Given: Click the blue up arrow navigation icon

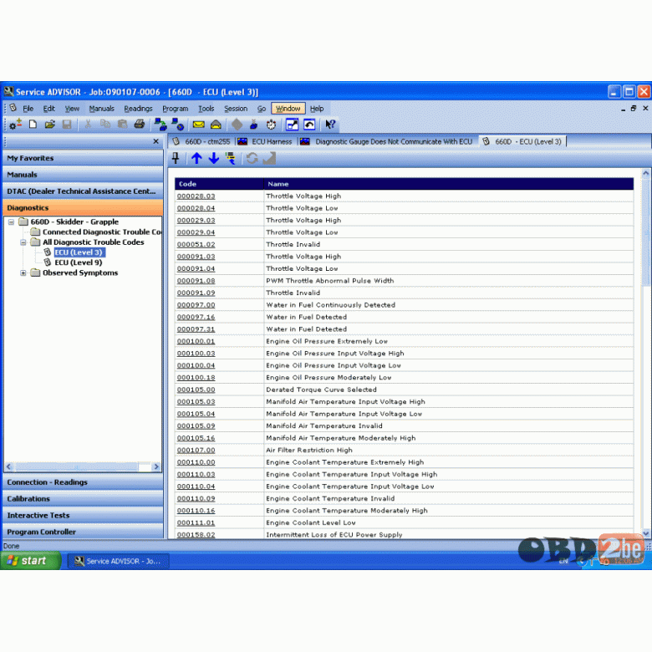Looking at the screenshot, I should 196,158.
